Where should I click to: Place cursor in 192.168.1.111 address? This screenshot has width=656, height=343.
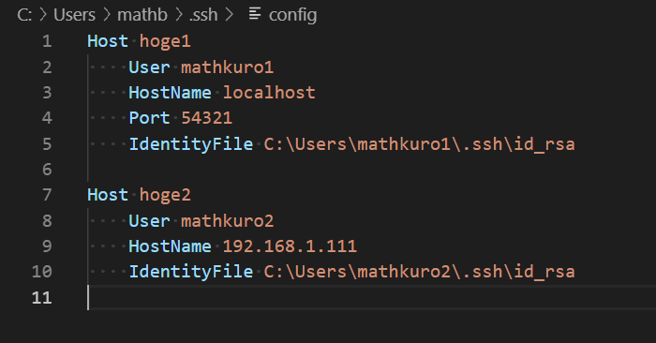pos(290,246)
